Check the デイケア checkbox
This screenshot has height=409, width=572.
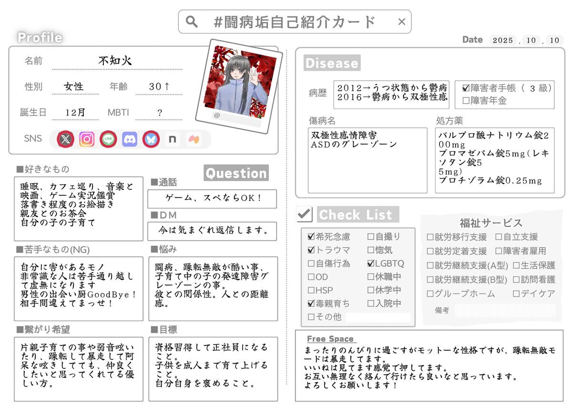coord(516,294)
